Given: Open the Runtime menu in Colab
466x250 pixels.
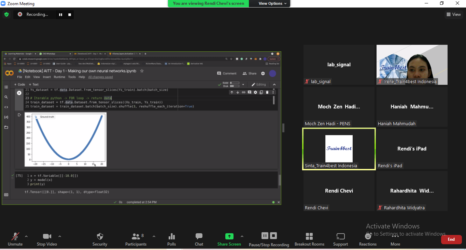Looking at the screenshot, I should [x=59, y=77].
